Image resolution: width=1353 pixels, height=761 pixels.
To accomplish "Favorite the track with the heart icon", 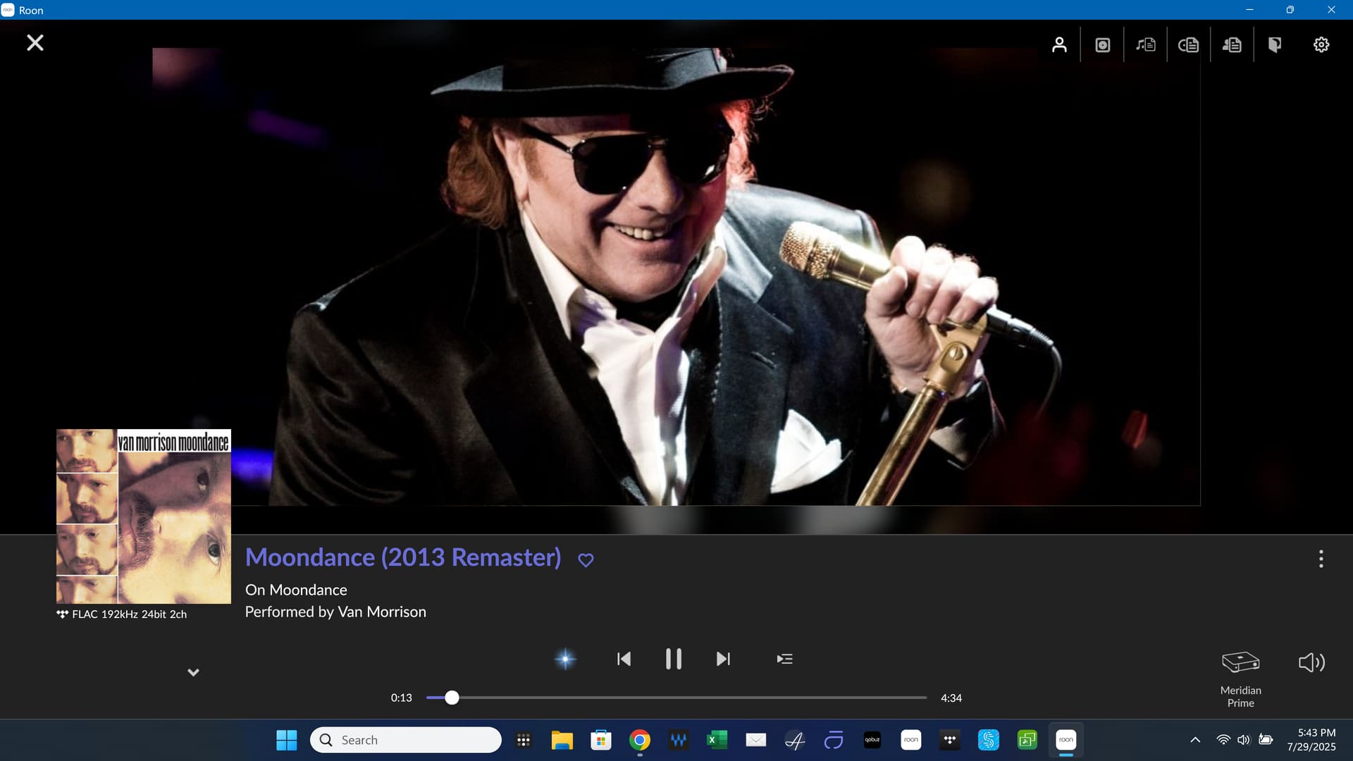I will 586,560.
